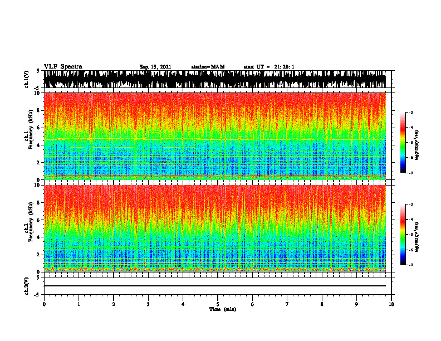
Task: Select the 'start UT = 21:20: 1' text
Action: [269, 67]
